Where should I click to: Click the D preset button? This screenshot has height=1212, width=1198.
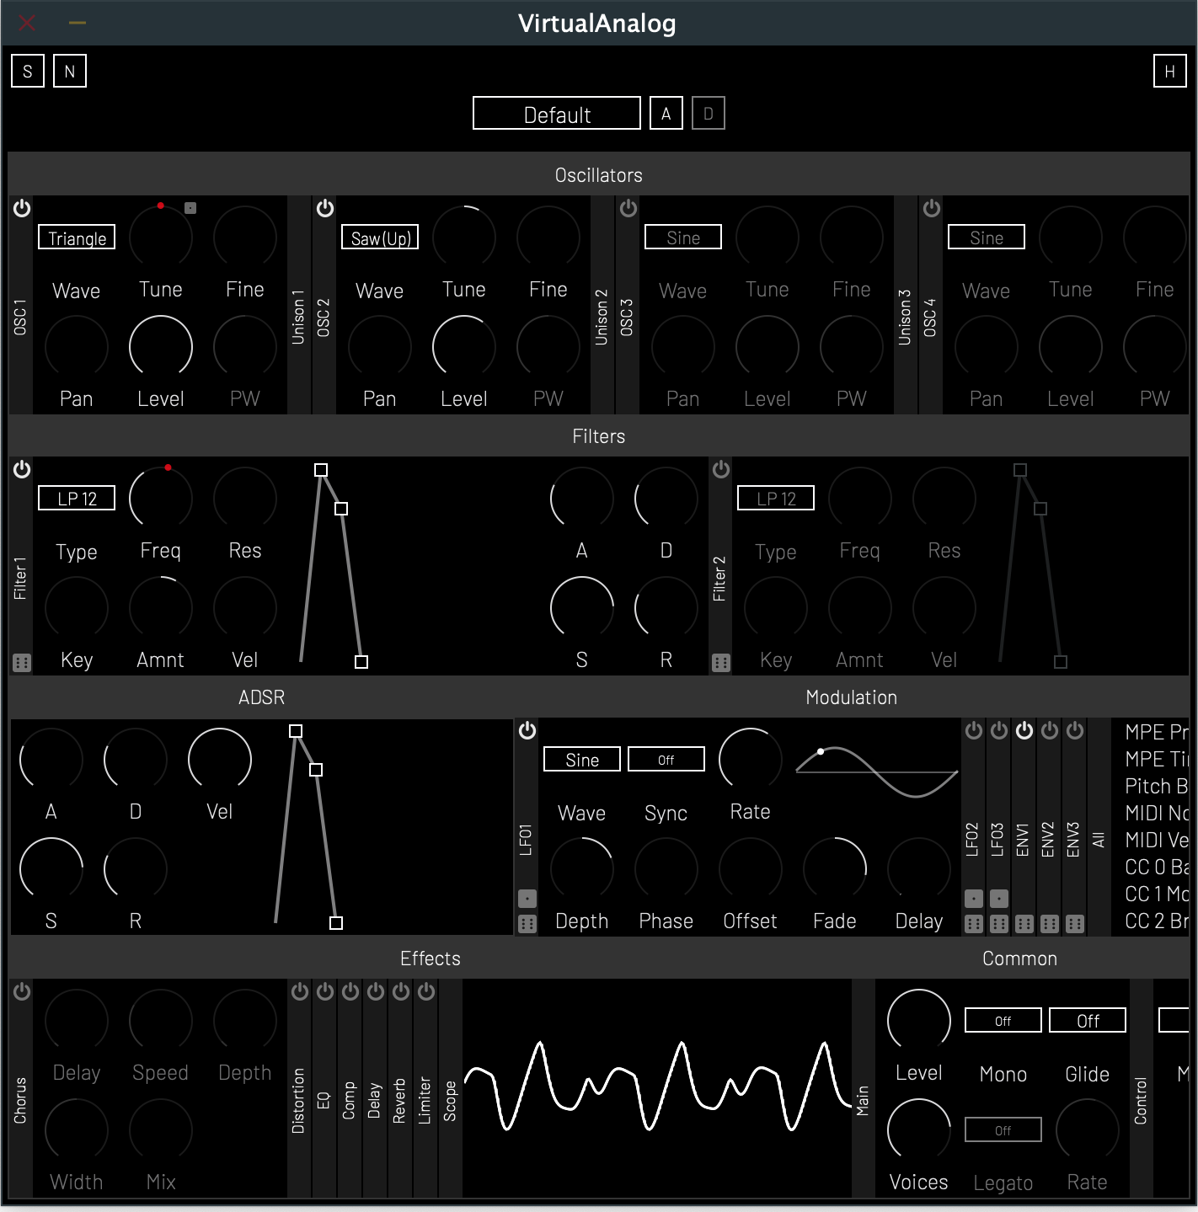pos(709,114)
